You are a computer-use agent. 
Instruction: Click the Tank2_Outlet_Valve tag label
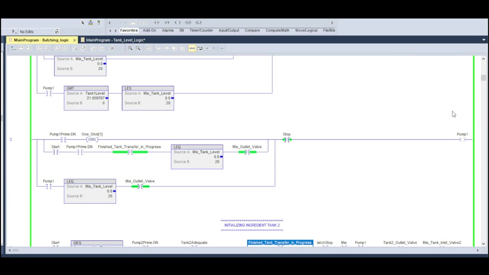(x=400, y=243)
